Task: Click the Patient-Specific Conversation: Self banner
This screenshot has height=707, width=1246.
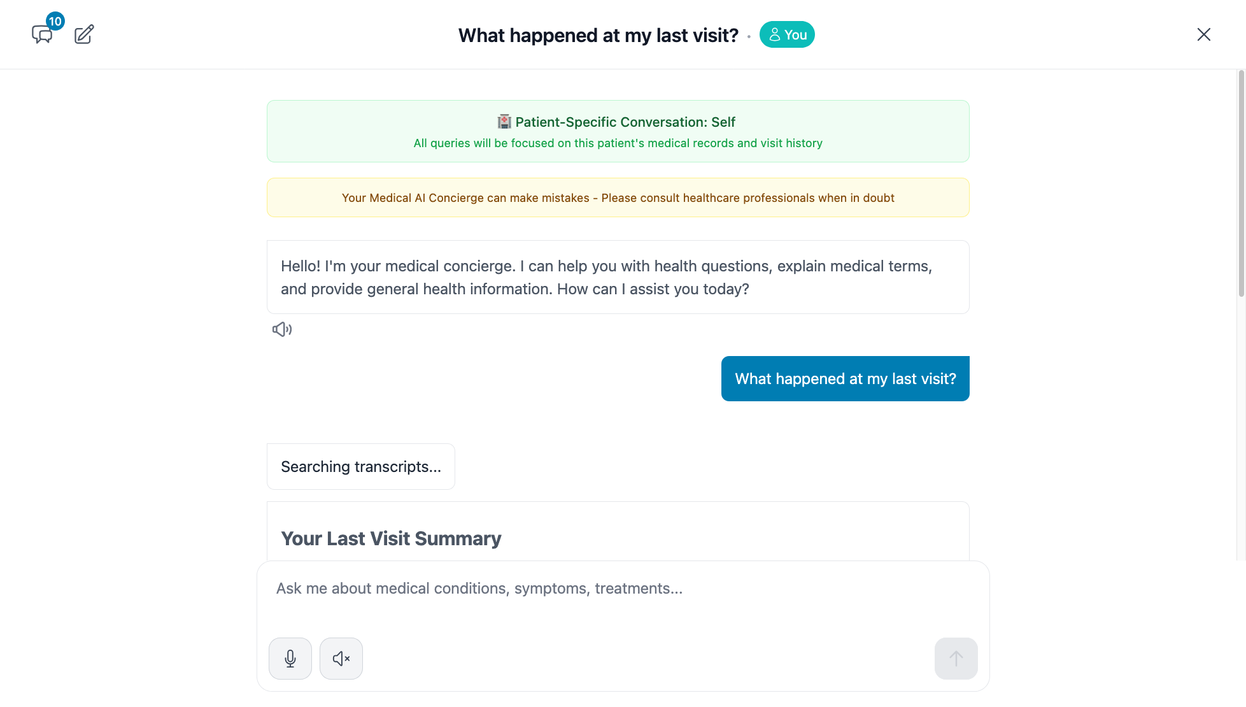Action: (x=618, y=131)
